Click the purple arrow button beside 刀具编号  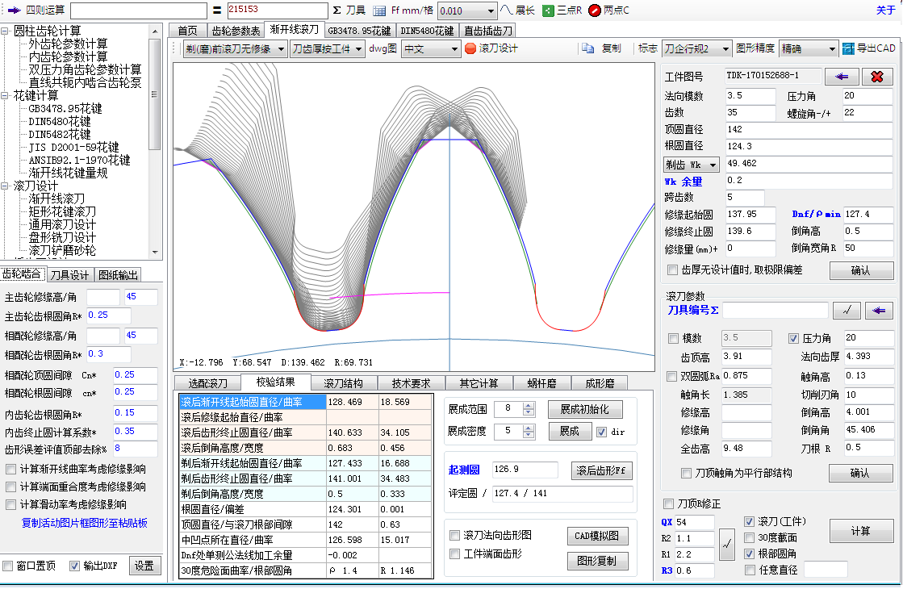tap(879, 311)
